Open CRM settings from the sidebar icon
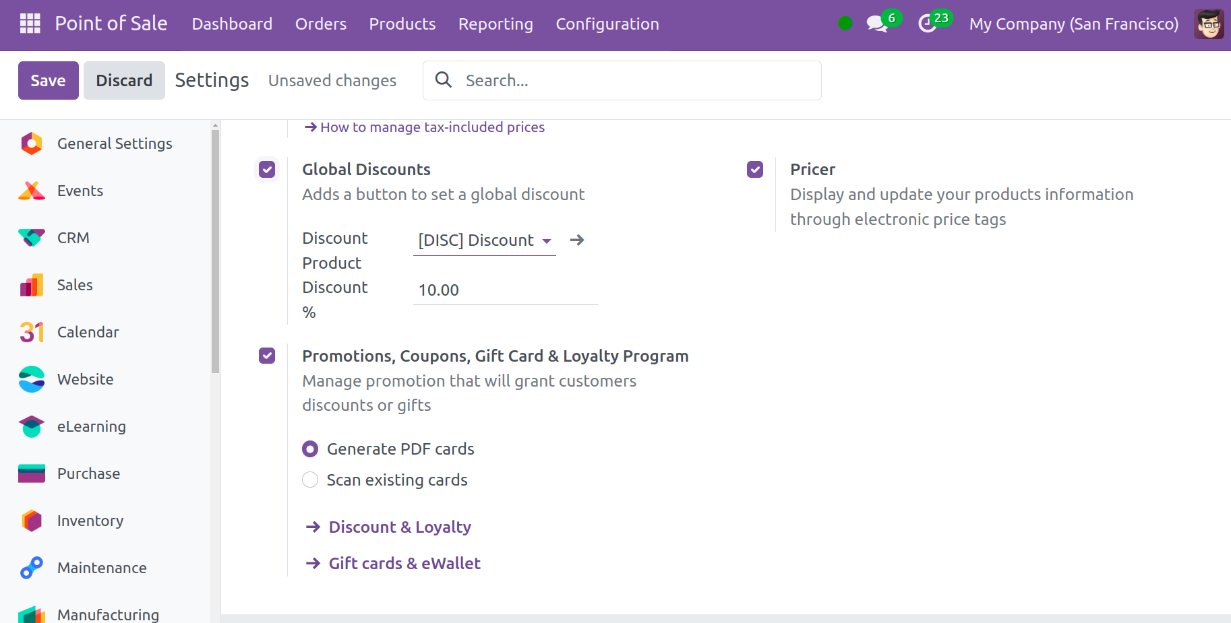 [32, 238]
